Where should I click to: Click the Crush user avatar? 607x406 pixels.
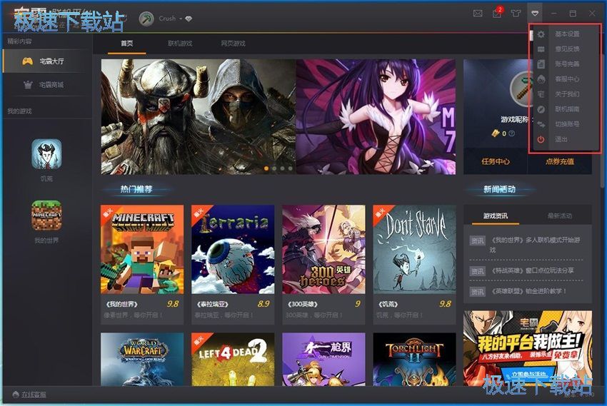point(146,18)
